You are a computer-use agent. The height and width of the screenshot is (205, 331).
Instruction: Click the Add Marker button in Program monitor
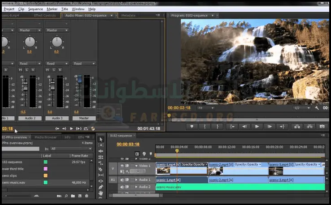(x=192, y=126)
